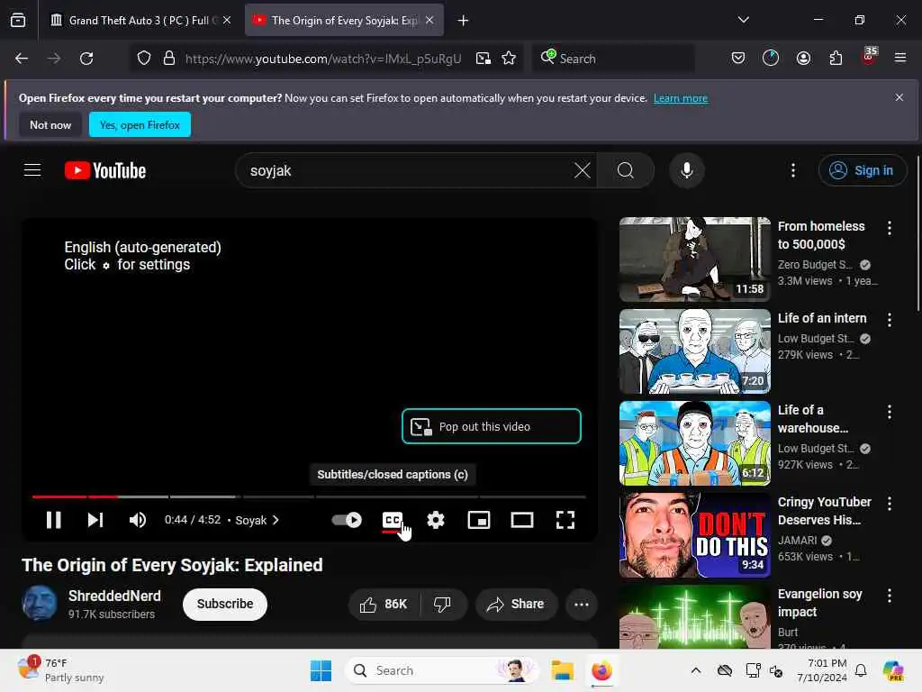Toggle subtitles/closed captions button

pyautogui.click(x=393, y=520)
